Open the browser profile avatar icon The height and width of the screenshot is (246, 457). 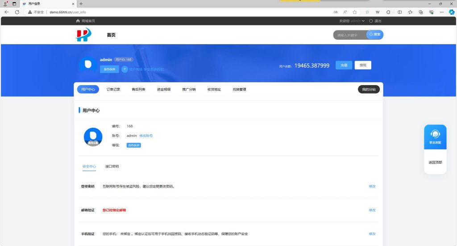[x=5, y=4]
